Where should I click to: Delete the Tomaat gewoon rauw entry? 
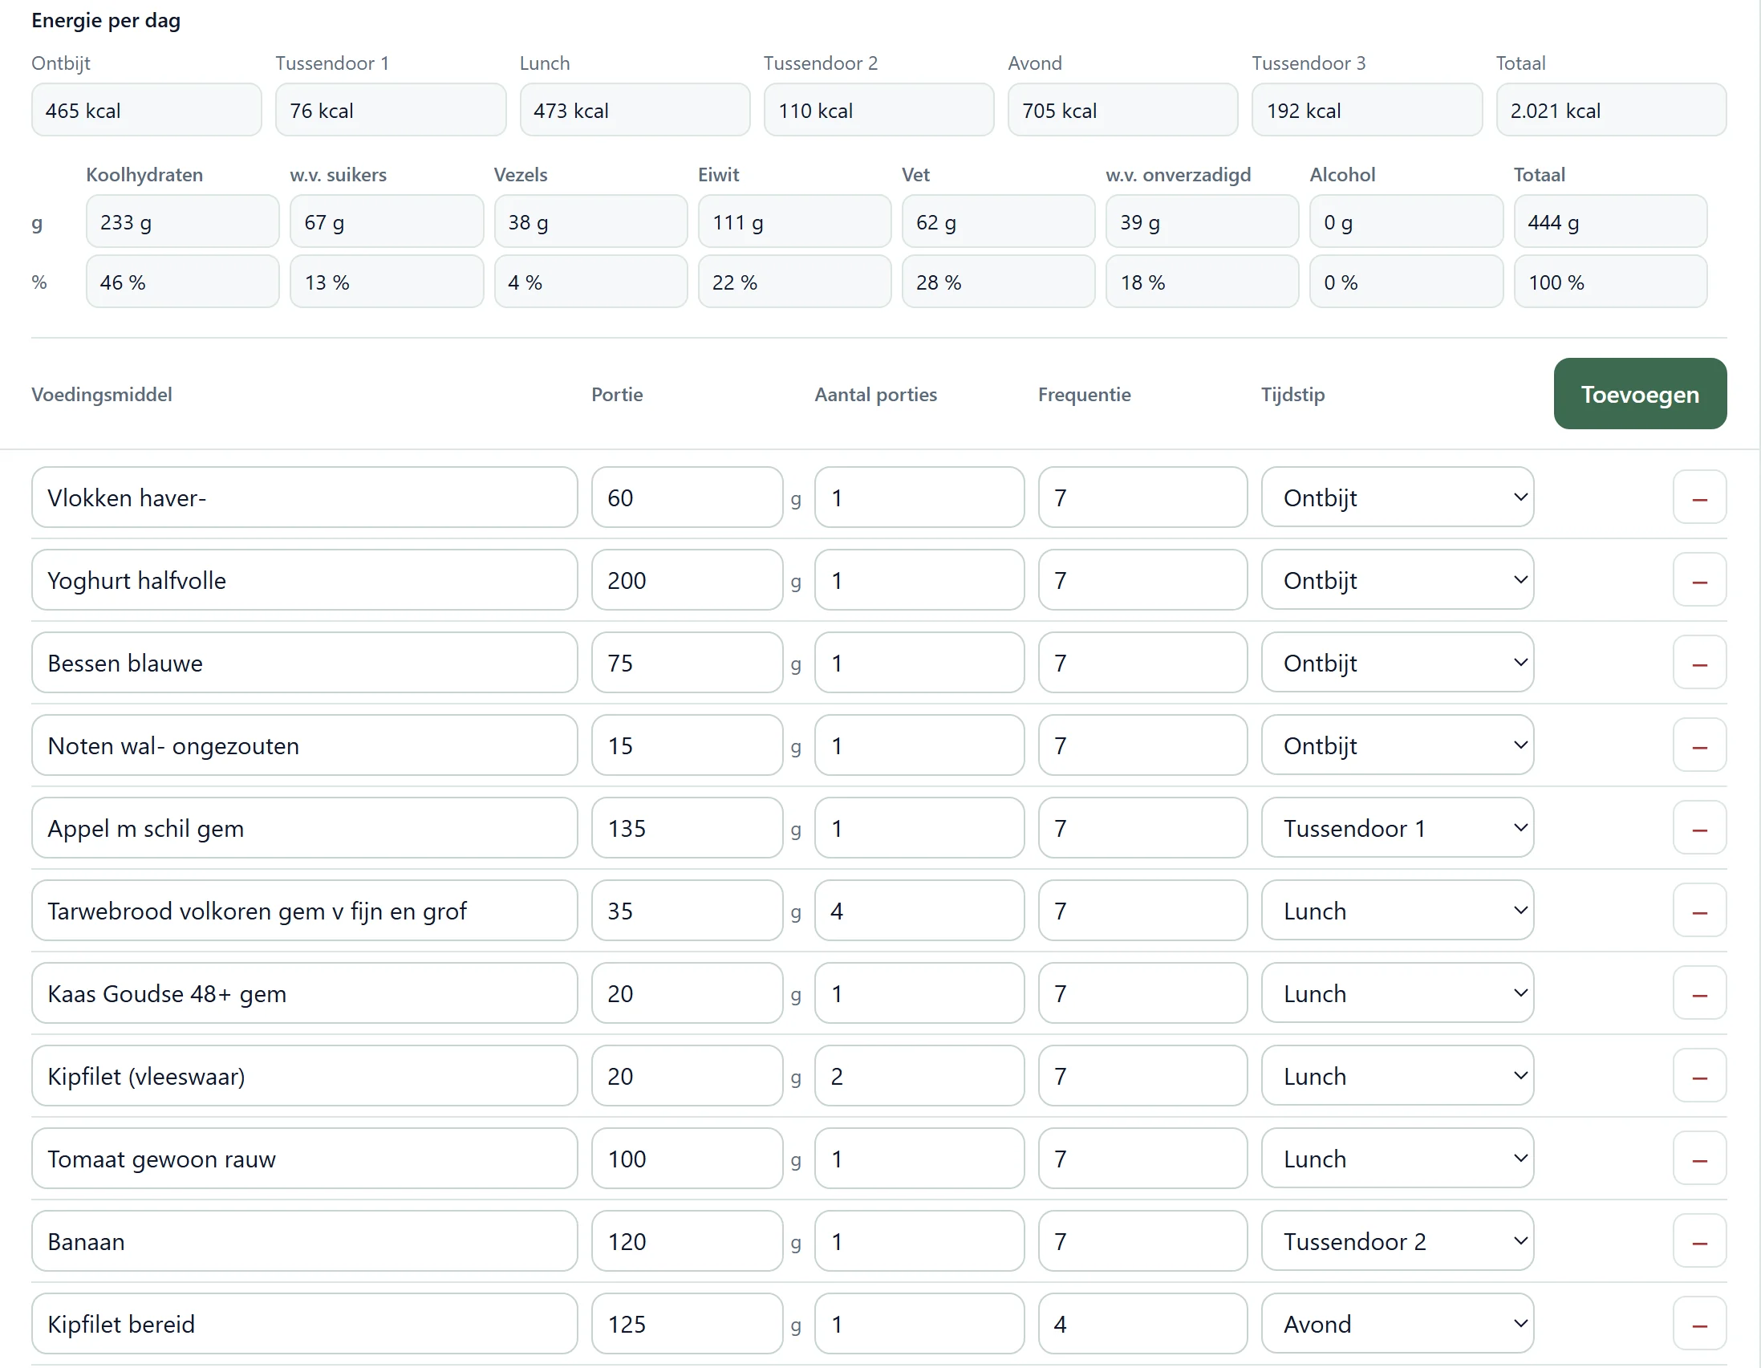tap(1699, 1159)
